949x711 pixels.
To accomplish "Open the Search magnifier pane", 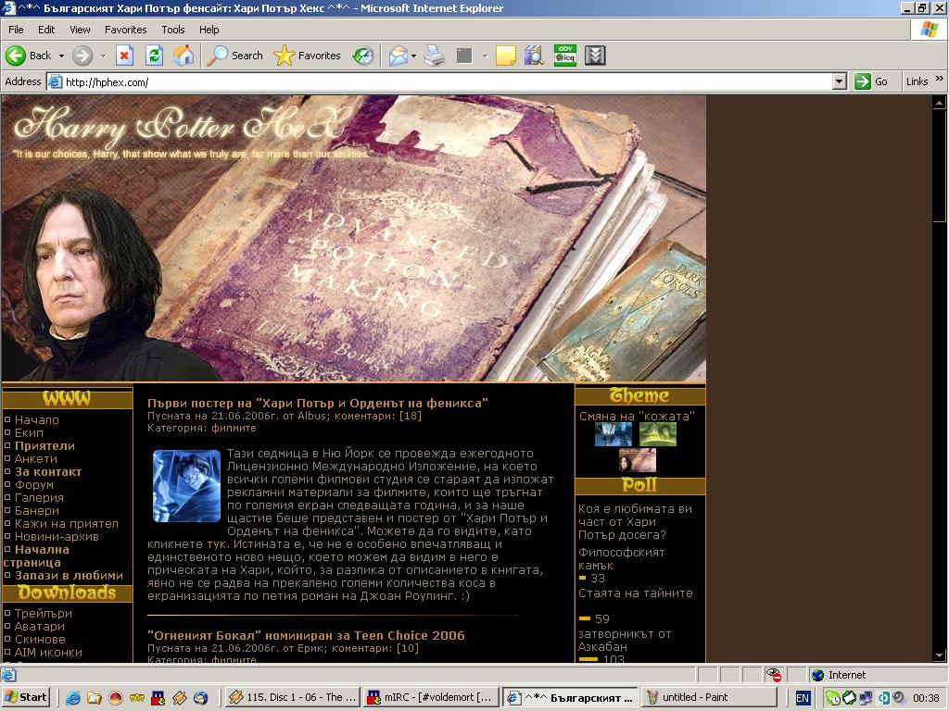I will point(234,56).
